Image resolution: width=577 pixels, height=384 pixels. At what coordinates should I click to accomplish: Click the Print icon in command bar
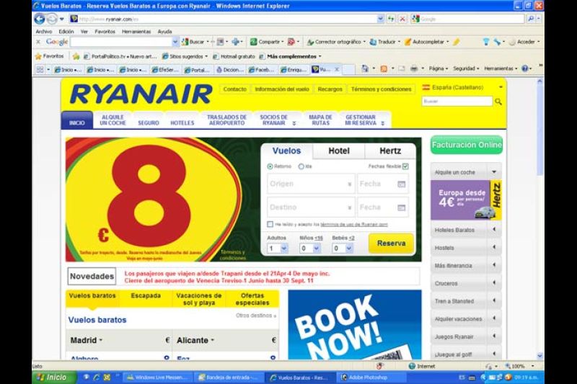(x=413, y=68)
